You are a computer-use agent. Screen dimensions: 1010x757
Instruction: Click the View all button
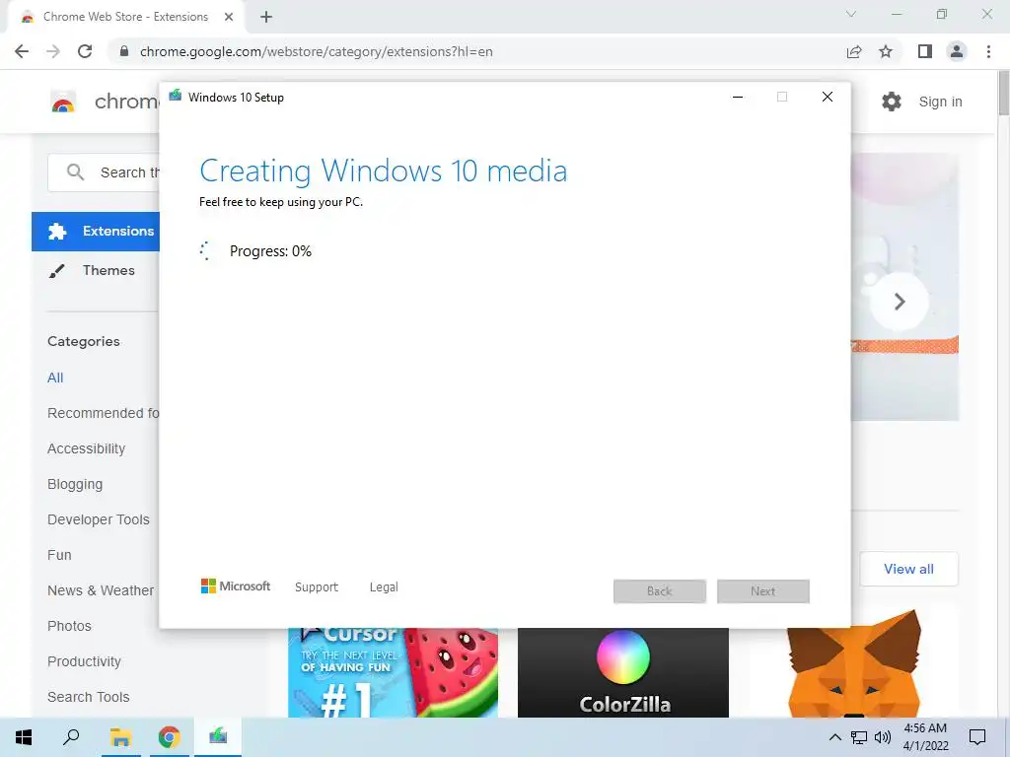(x=908, y=569)
